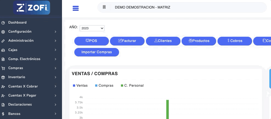Click the Dashboard pie chart icon
This screenshot has width=271, height=119.
click(x=3, y=23)
